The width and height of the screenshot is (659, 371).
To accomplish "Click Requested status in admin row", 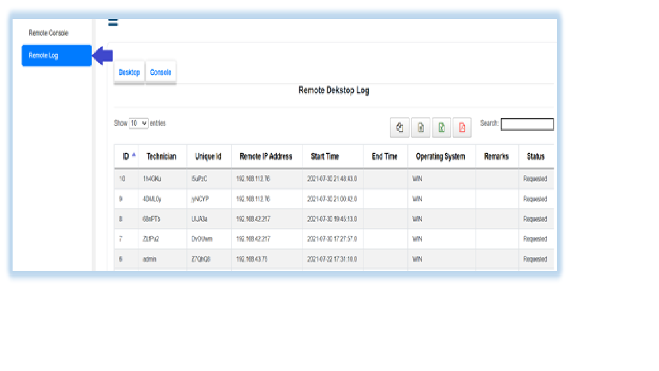I will coord(535,259).
